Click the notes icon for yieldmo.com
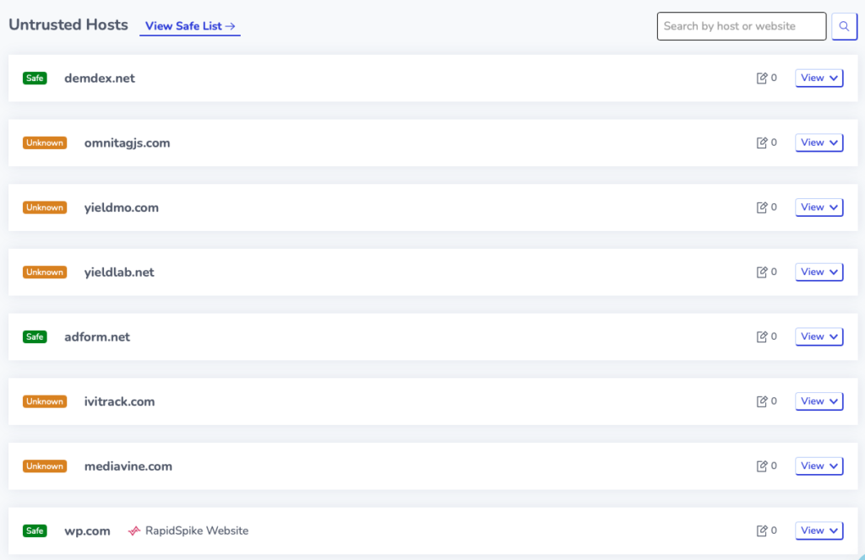The image size is (865, 560). (x=762, y=207)
